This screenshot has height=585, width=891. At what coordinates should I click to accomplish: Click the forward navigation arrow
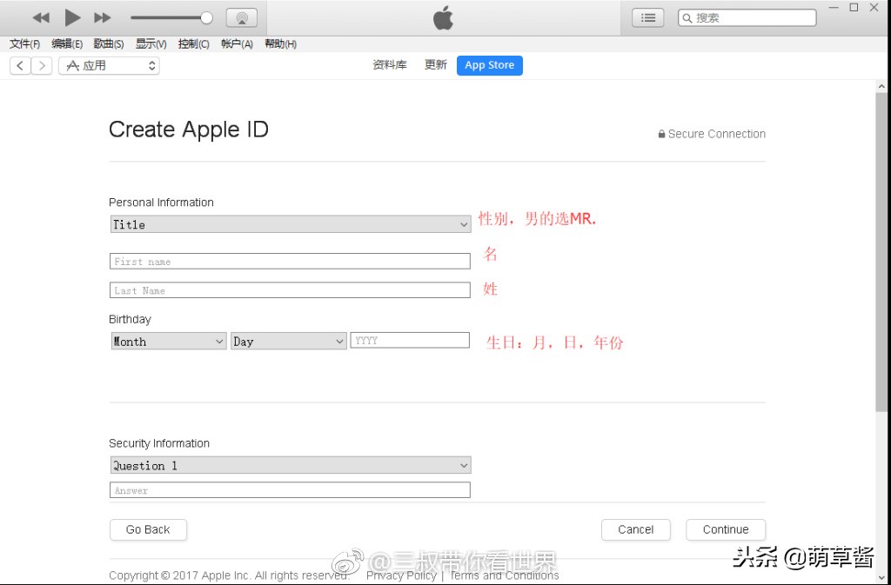tap(42, 65)
